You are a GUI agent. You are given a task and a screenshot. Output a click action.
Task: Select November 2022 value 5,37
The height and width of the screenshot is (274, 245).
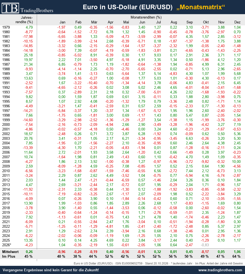point(221,226)
